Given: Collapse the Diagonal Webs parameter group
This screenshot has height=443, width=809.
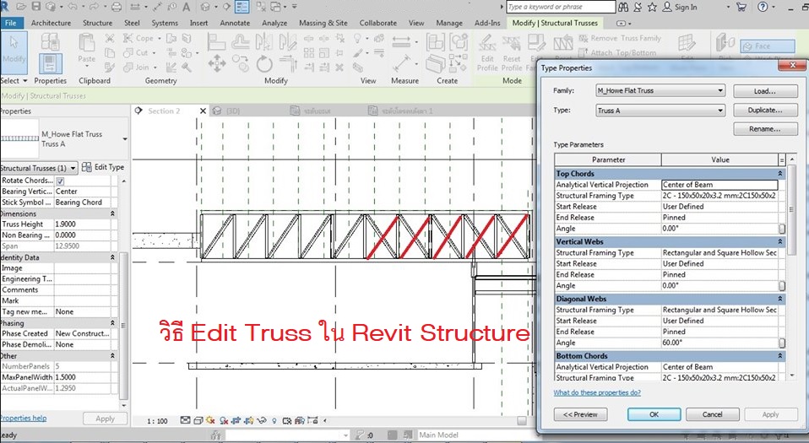Looking at the screenshot, I should coord(780,299).
